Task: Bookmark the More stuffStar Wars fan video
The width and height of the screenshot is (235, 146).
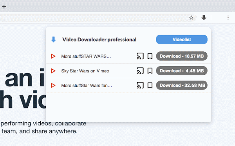Action: (150, 85)
